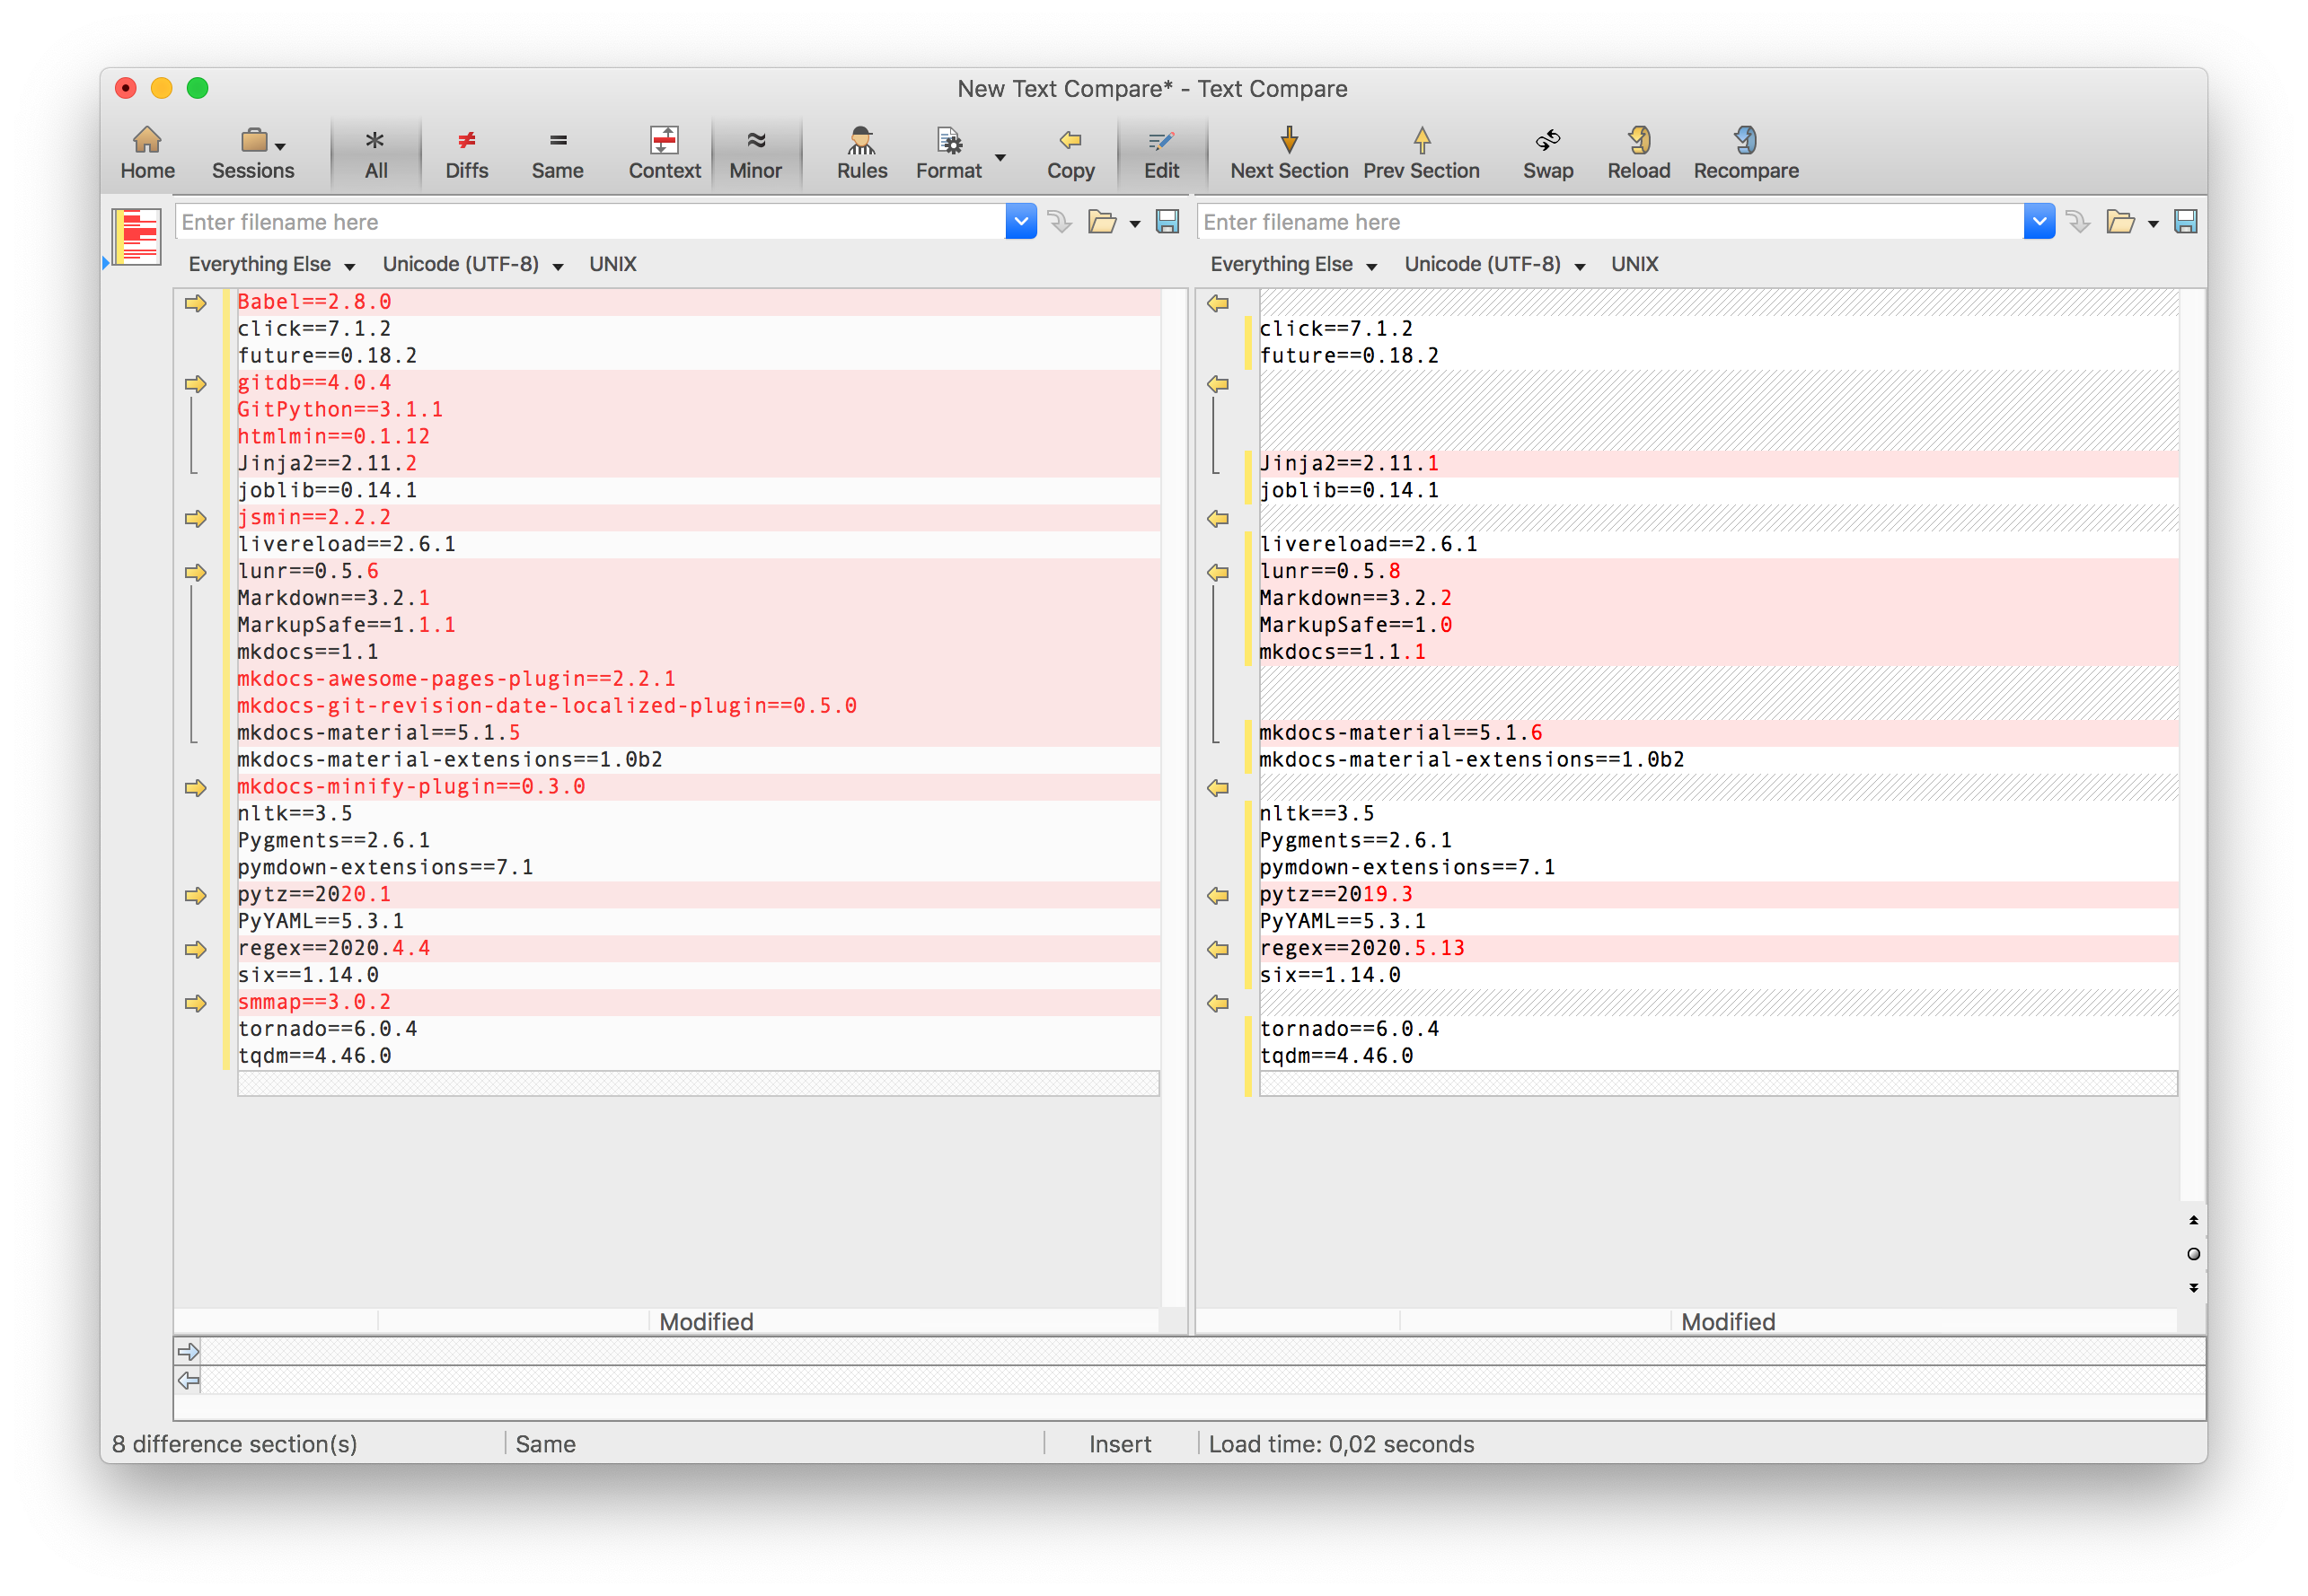Screen dimensions: 2308x1596
Task: Jump to the previous difference using the scrollbar up arrows
Action: [x=2193, y=1220]
